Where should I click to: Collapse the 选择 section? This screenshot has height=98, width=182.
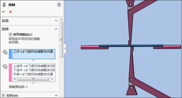click(x=56, y=29)
